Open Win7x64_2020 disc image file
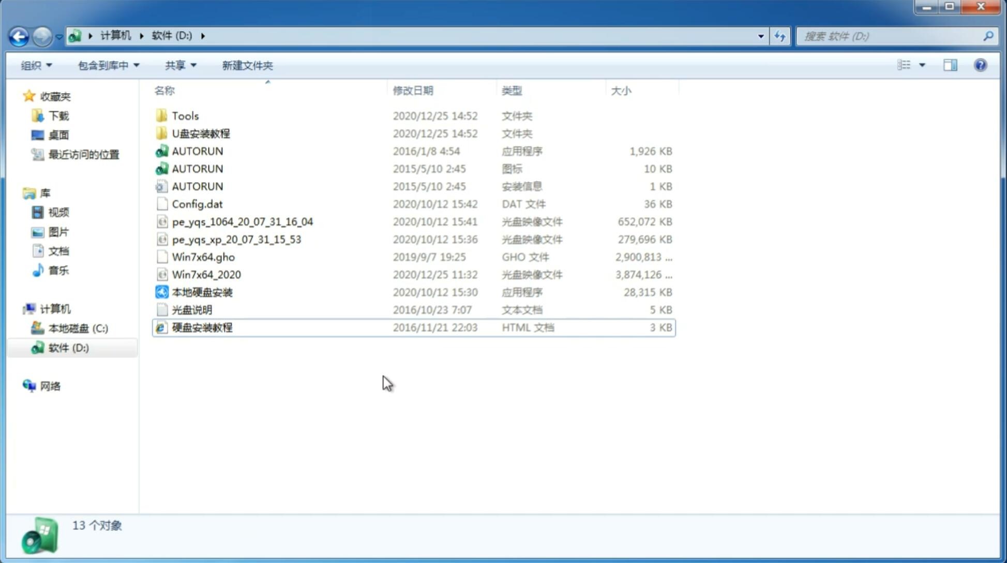 pyautogui.click(x=205, y=275)
